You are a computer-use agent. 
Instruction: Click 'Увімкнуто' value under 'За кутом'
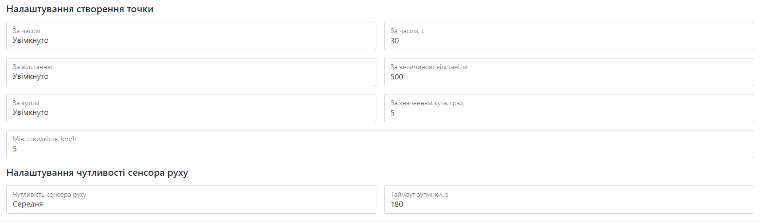coord(31,113)
